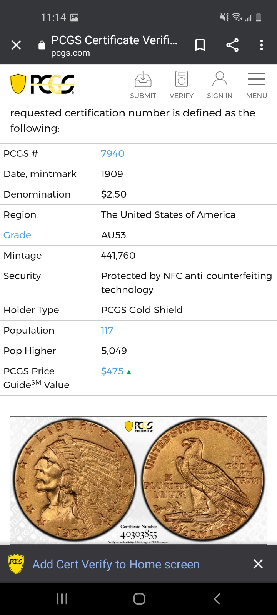Viewport: 277px width, 615px height.
Task: Tap the Sign In profile icon
Action: 220,85
